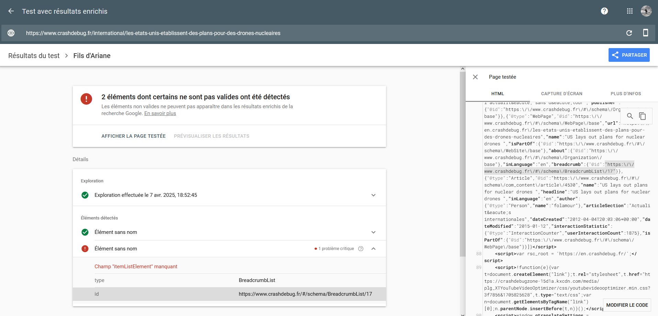This screenshot has height=316, width=658.
Task: Click the back arrow in header
Action: (11, 11)
